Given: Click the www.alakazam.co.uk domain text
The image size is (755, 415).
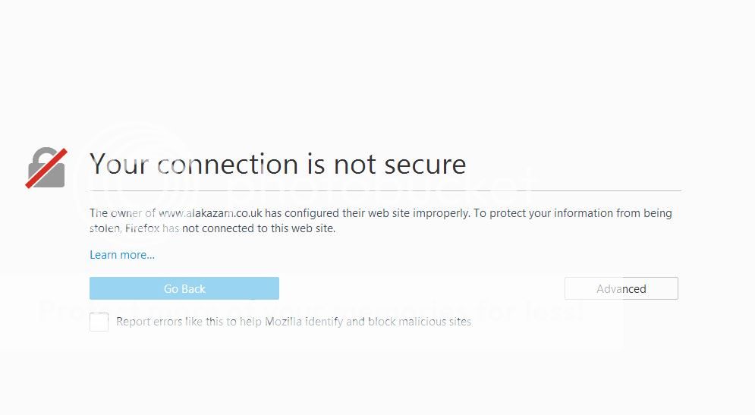Looking at the screenshot, I should tap(210, 213).
